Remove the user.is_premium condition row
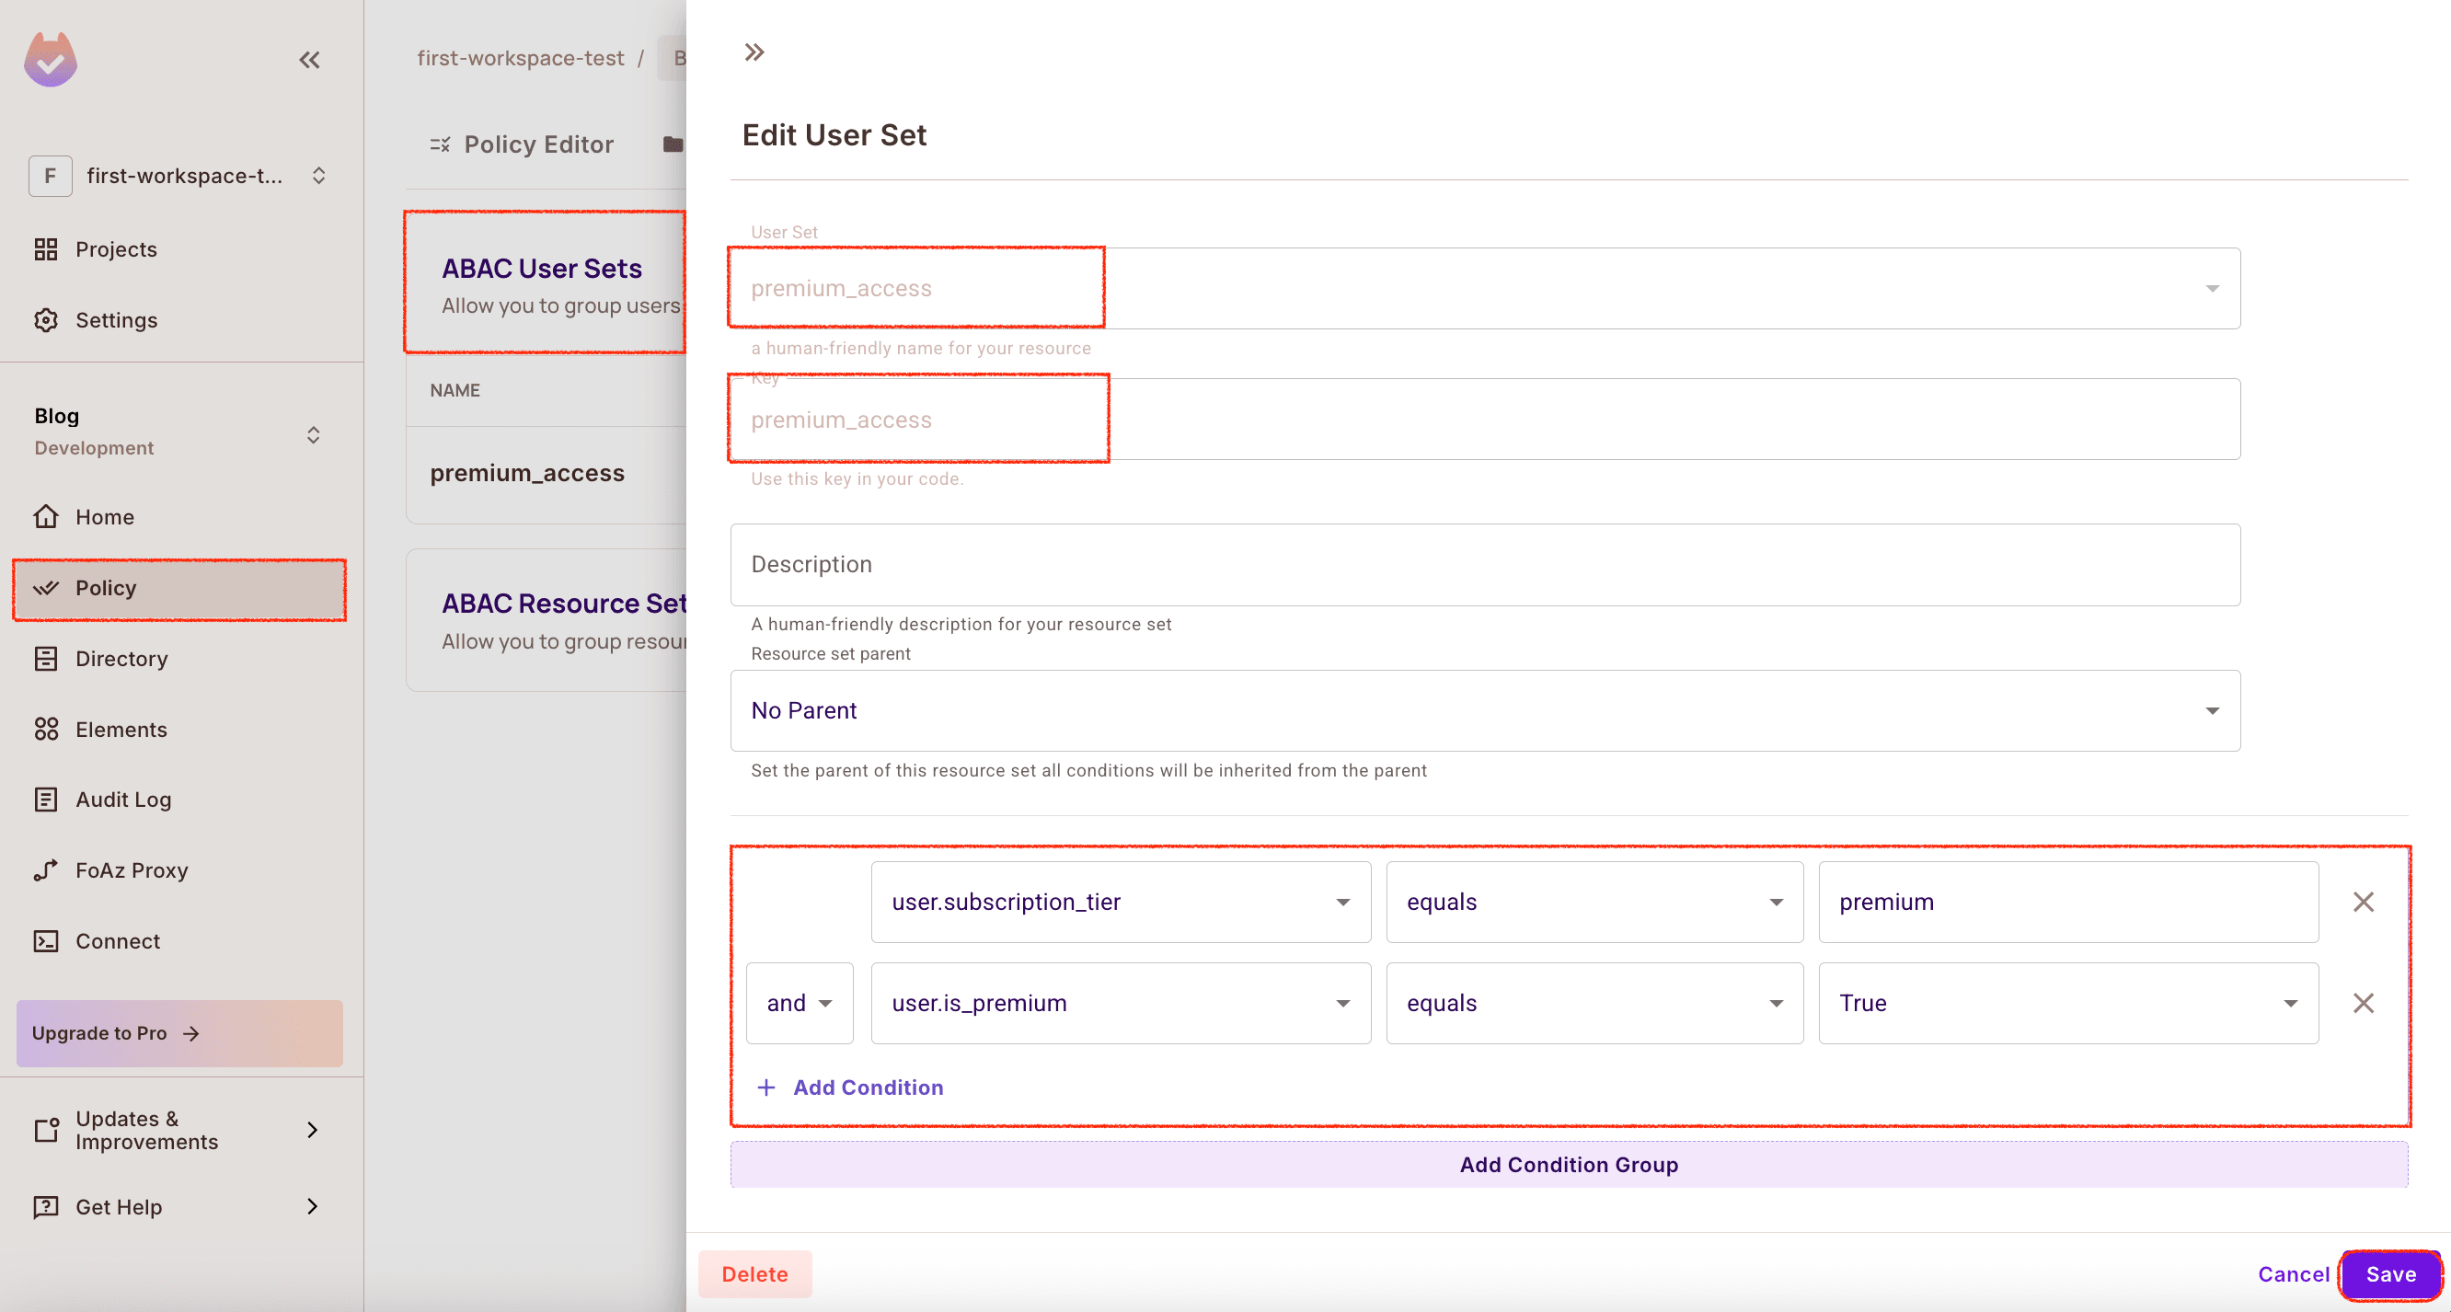Viewport: 2451px width, 1312px height. 2363,1003
